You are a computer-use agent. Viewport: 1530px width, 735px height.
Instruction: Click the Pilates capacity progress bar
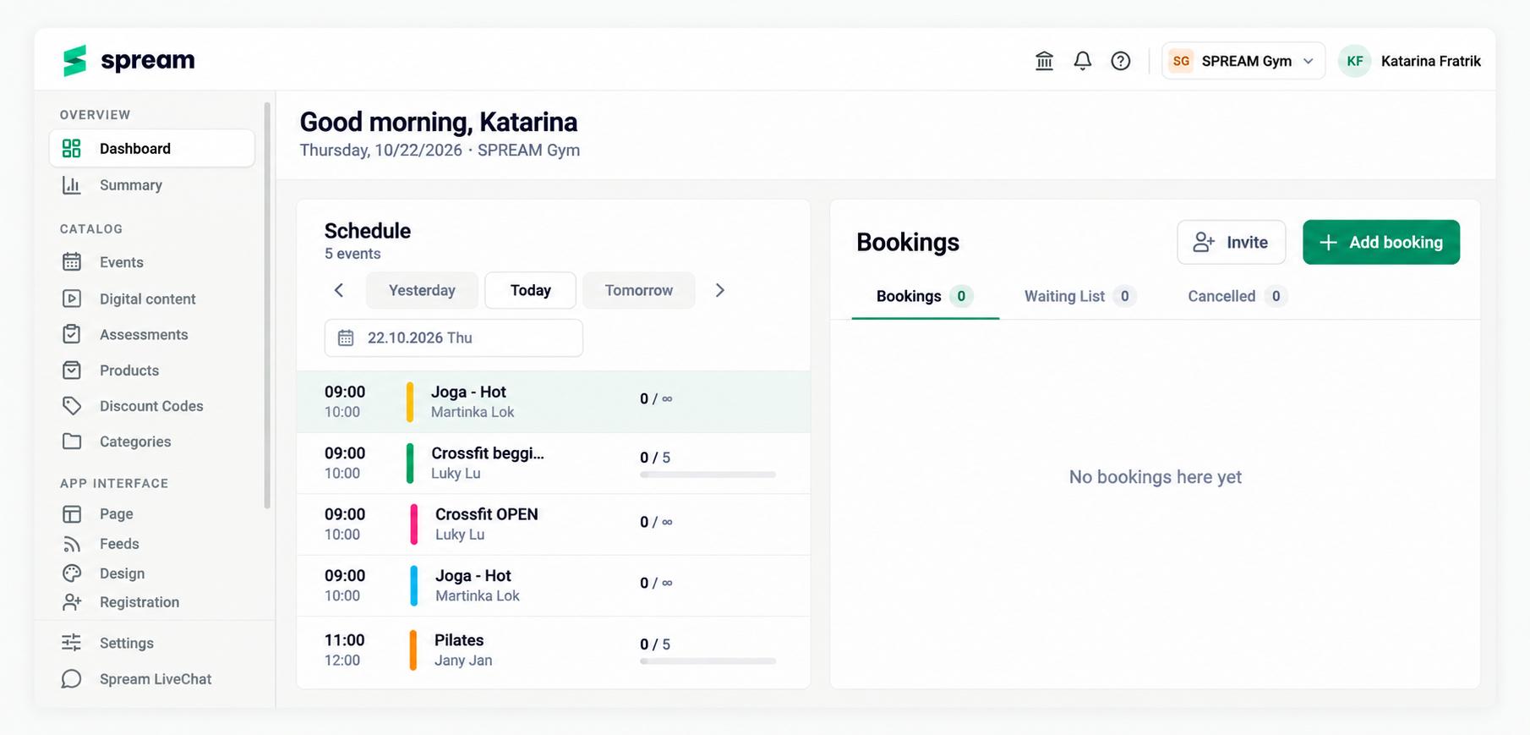(x=708, y=661)
